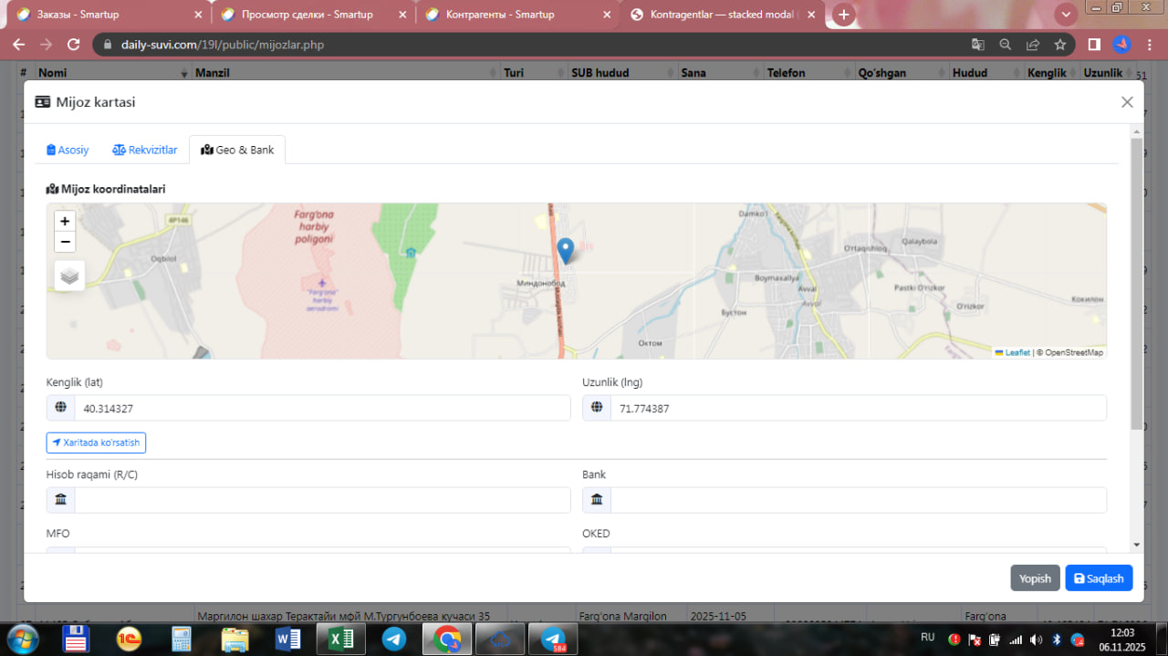This screenshot has width=1168, height=656.
Task: Focus the Kenglik (lat) field
Action: coord(321,409)
